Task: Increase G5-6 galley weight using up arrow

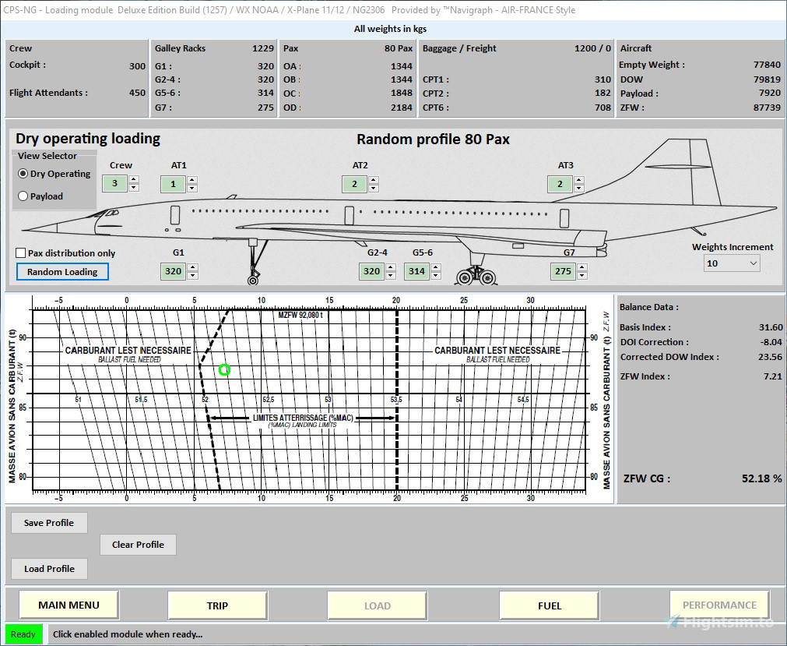Action: [x=436, y=267]
